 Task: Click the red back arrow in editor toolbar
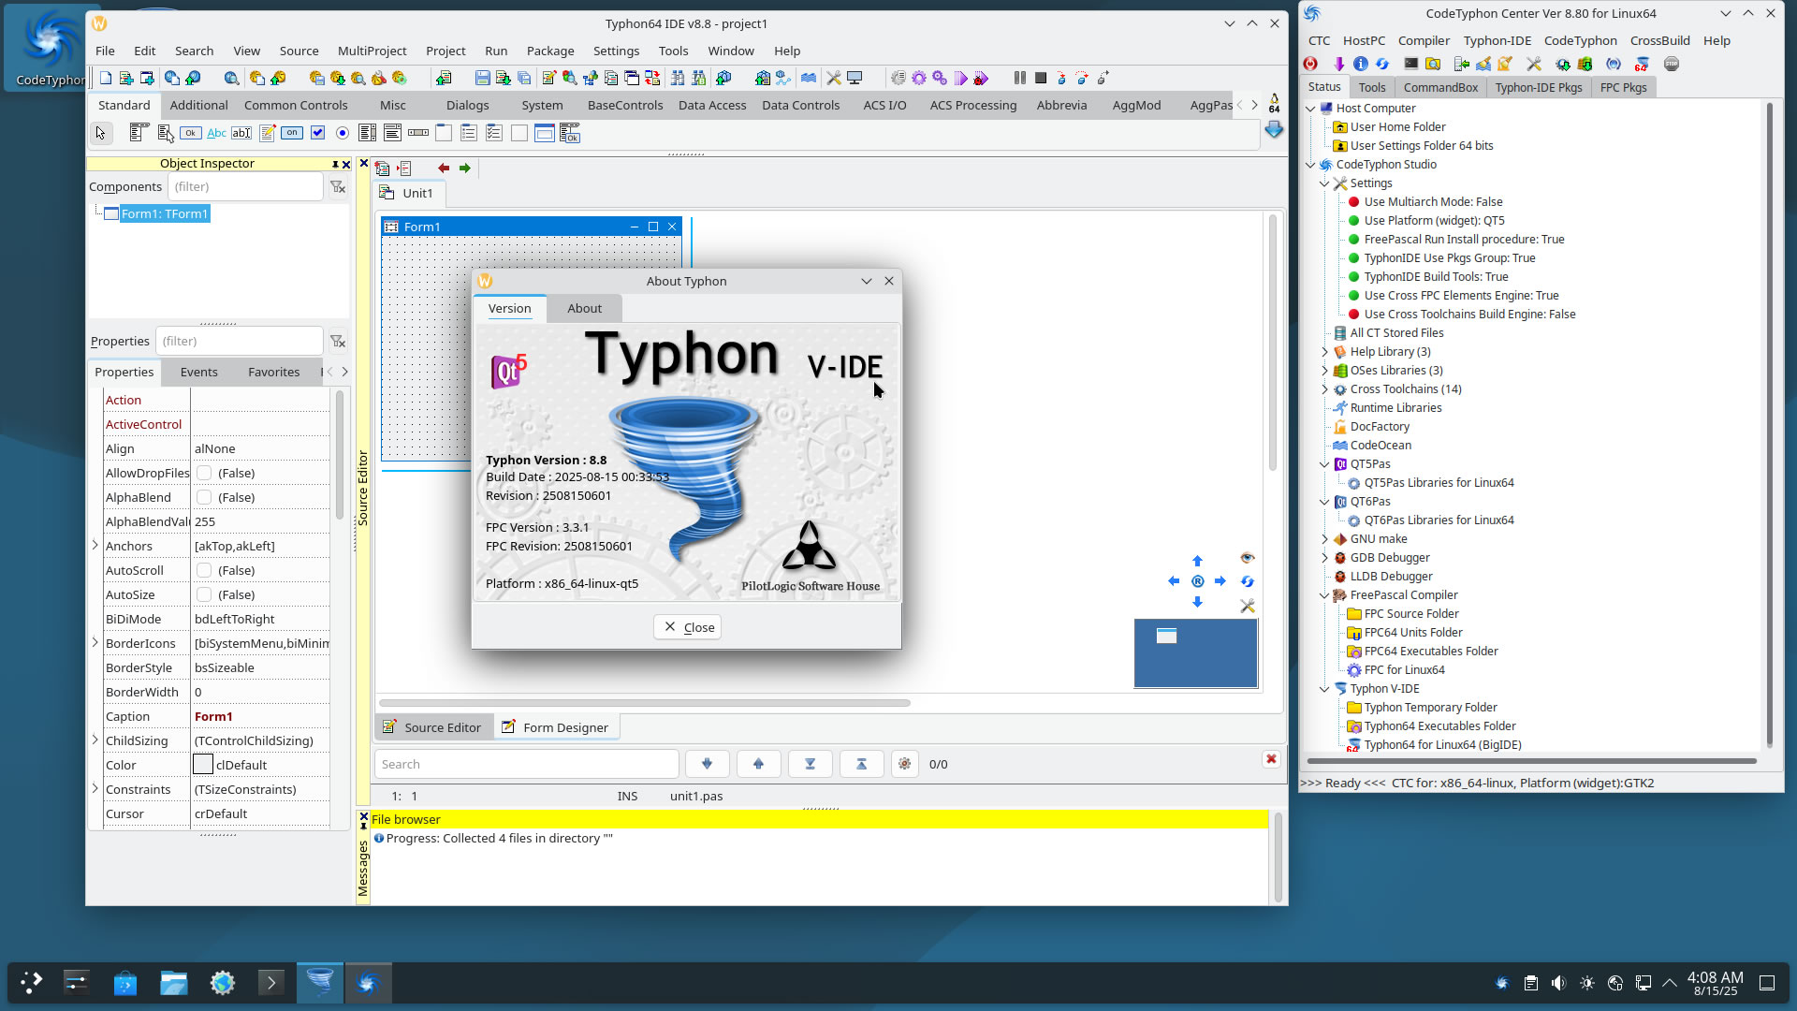444,168
